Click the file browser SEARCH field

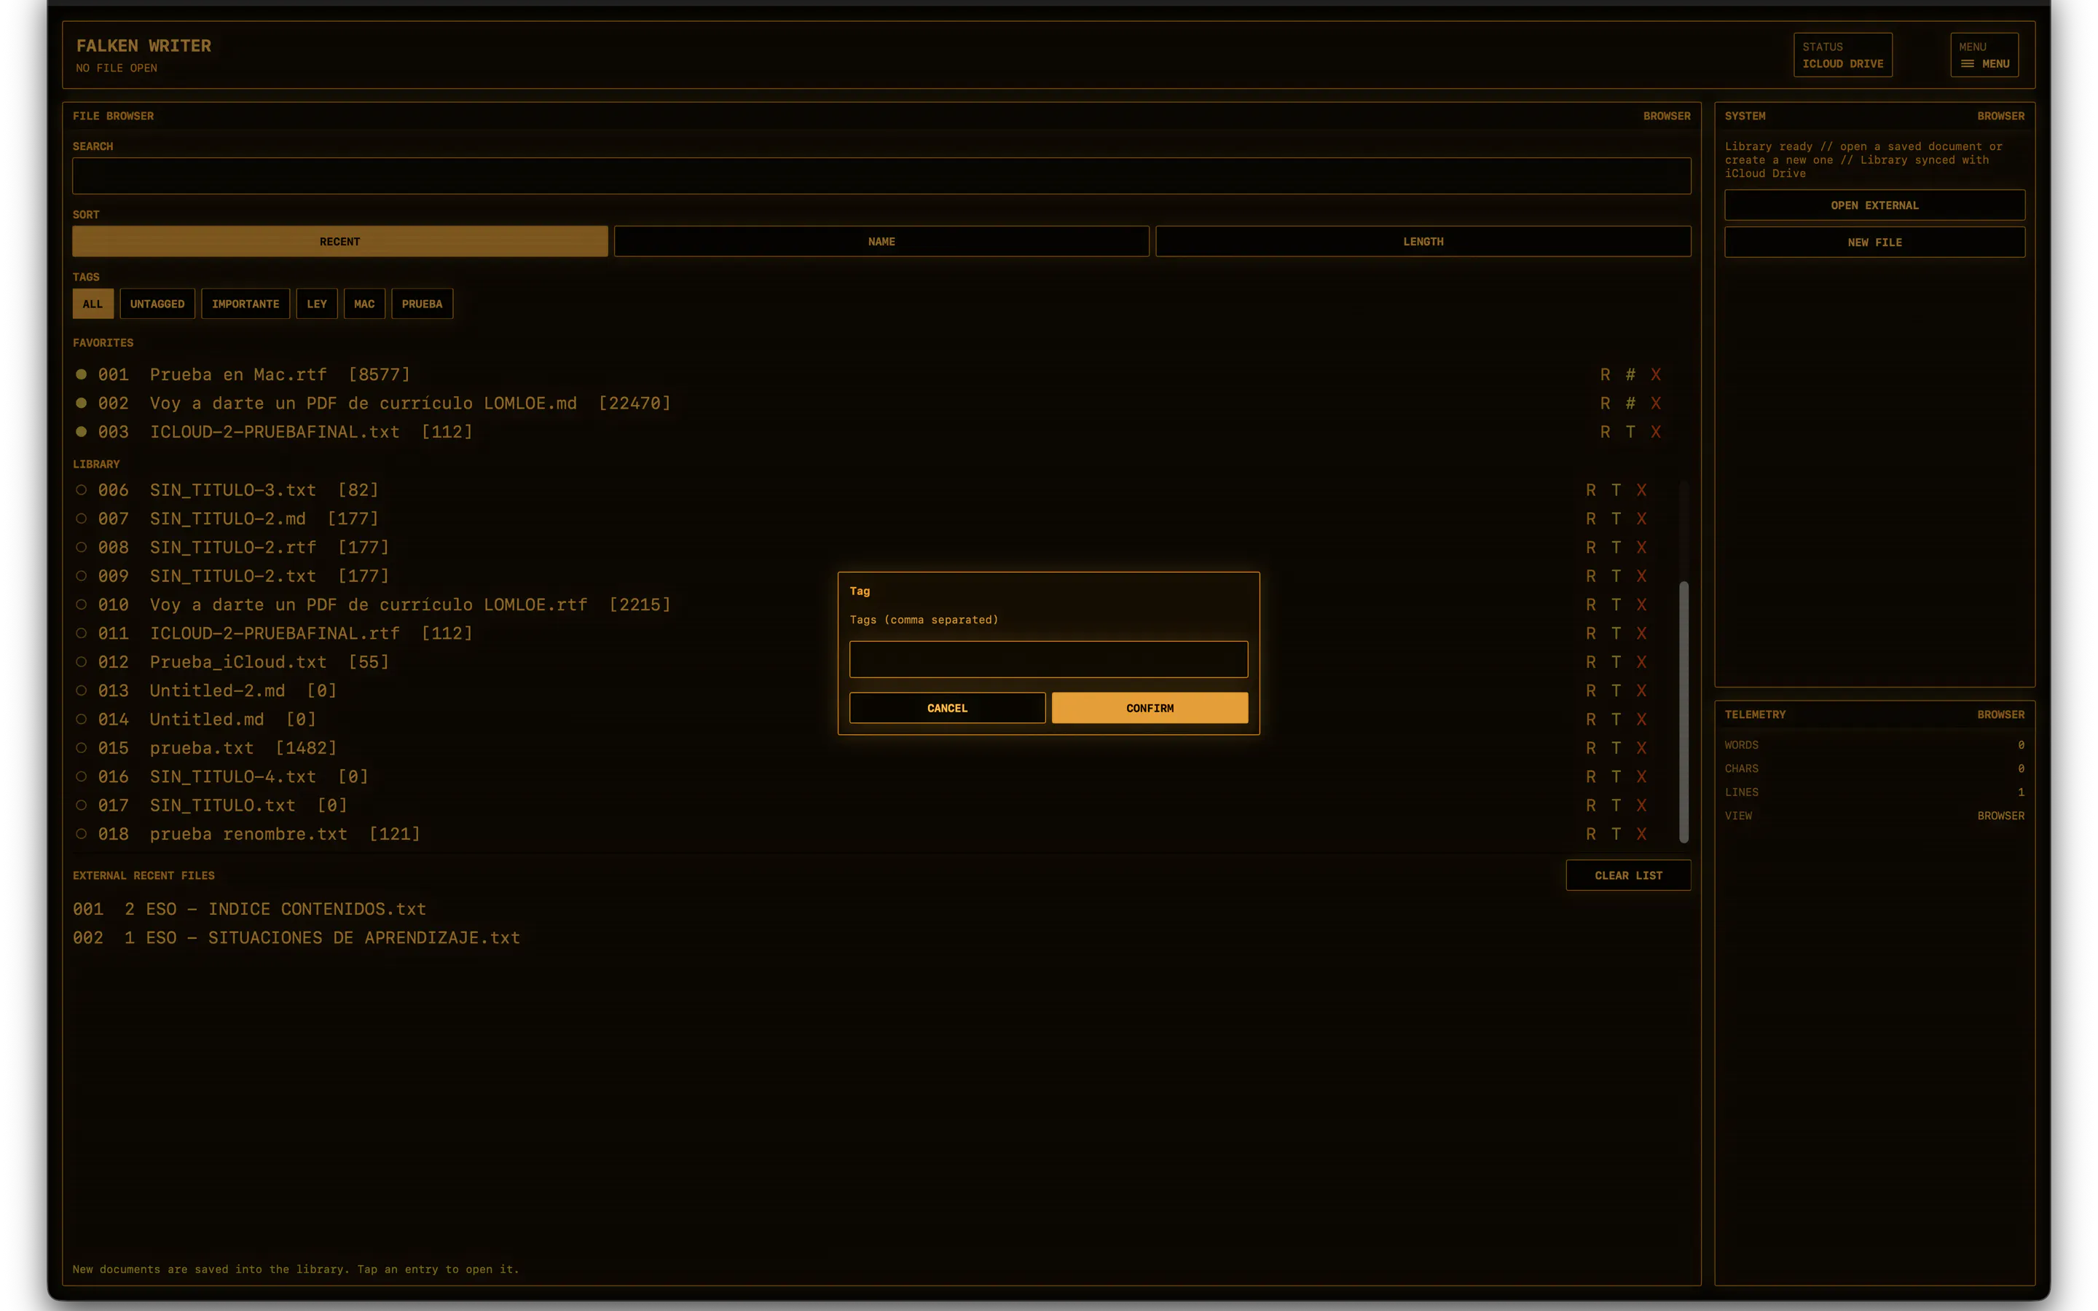point(881,175)
